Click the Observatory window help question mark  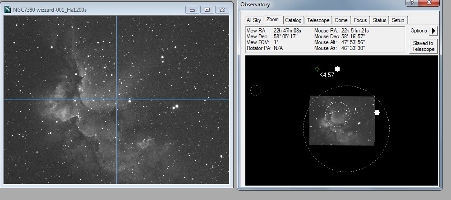(x=413, y=3)
